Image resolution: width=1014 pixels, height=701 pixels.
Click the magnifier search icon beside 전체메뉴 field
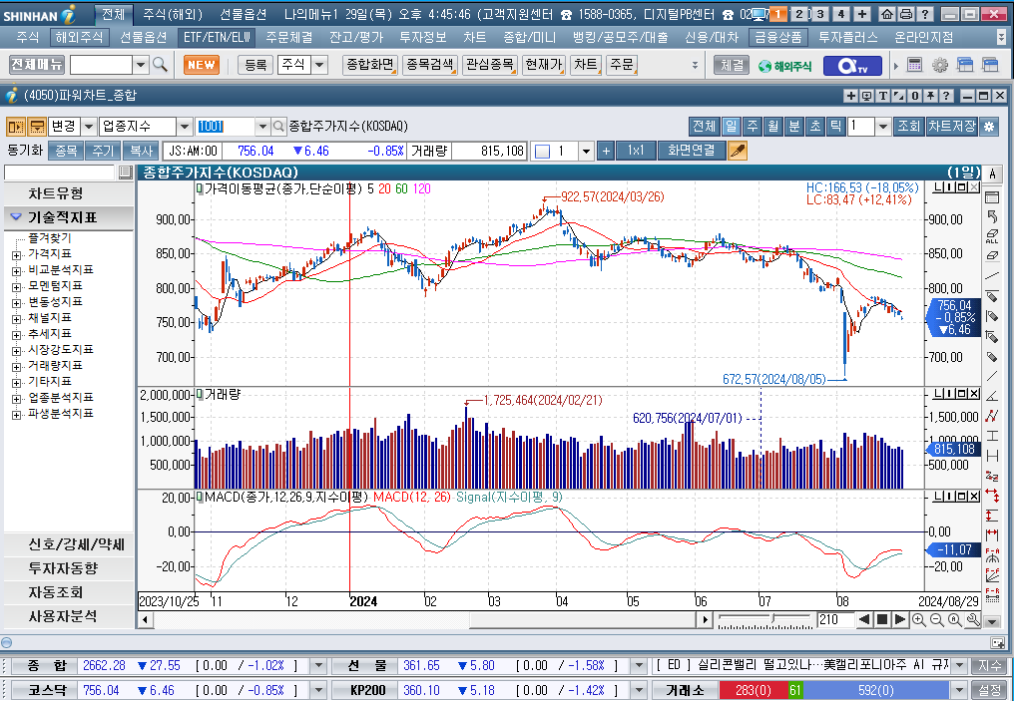[160, 65]
